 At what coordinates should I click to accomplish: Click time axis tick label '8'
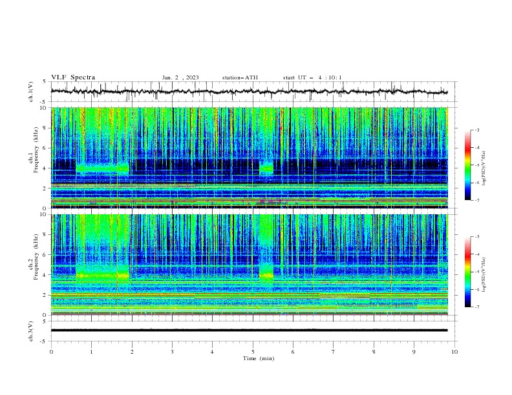pyautogui.click(x=374, y=352)
